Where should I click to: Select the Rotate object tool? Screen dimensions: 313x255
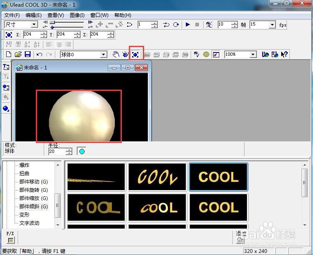pyautogui.click(x=126, y=55)
